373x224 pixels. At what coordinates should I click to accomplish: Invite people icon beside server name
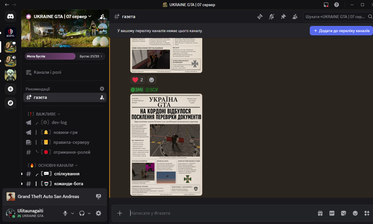click(102, 17)
